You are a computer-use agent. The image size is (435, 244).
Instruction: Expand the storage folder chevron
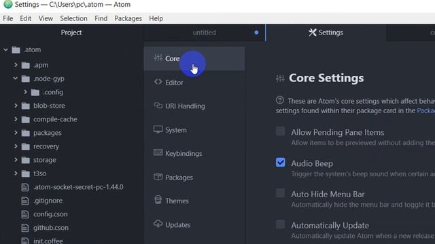point(16,160)
